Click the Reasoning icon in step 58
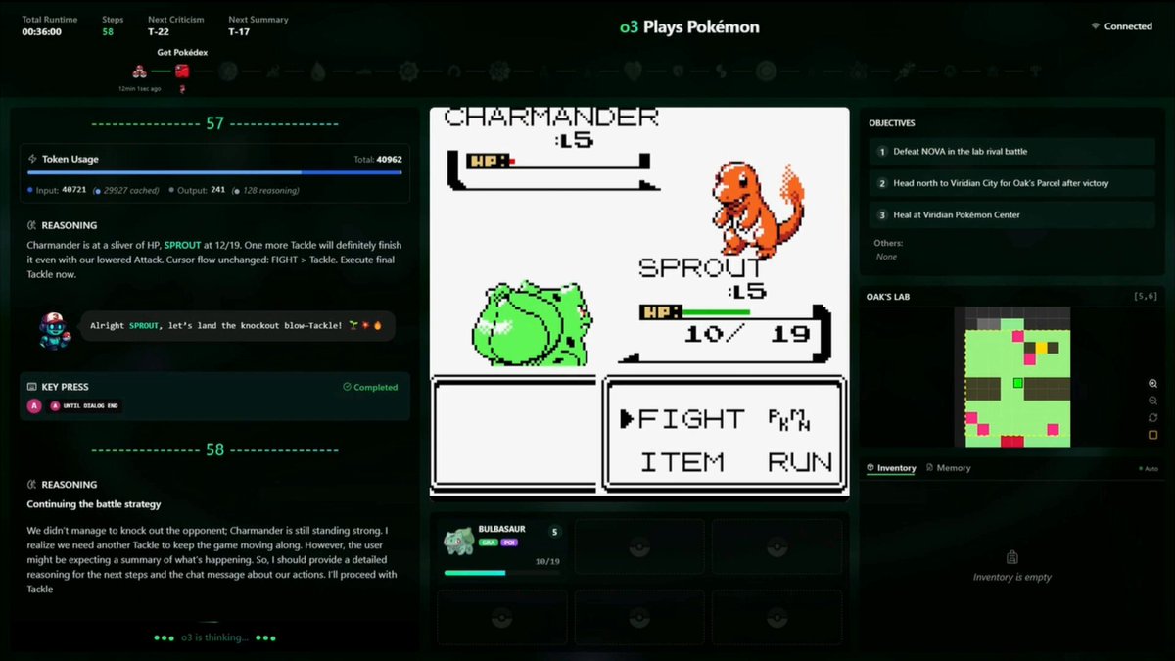This screenshot has width=1175, height=661. 32,485
